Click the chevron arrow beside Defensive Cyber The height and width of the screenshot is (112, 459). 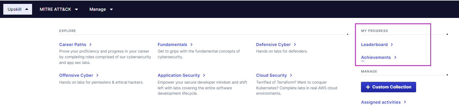[295, 45]
